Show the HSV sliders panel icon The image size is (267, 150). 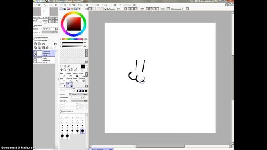tap(68, 9)
